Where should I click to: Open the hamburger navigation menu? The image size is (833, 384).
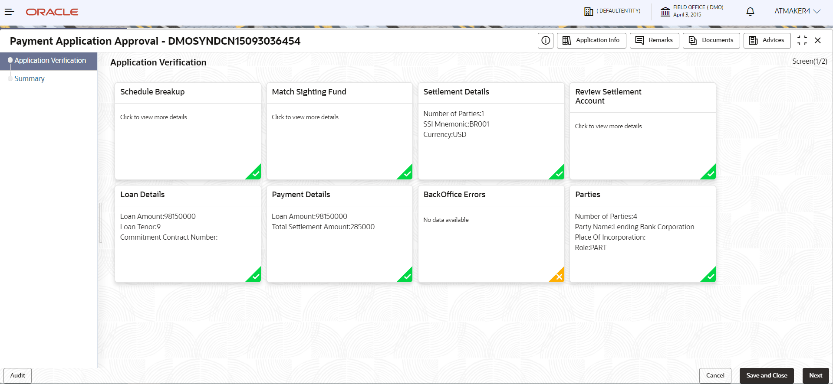[9, 12]
